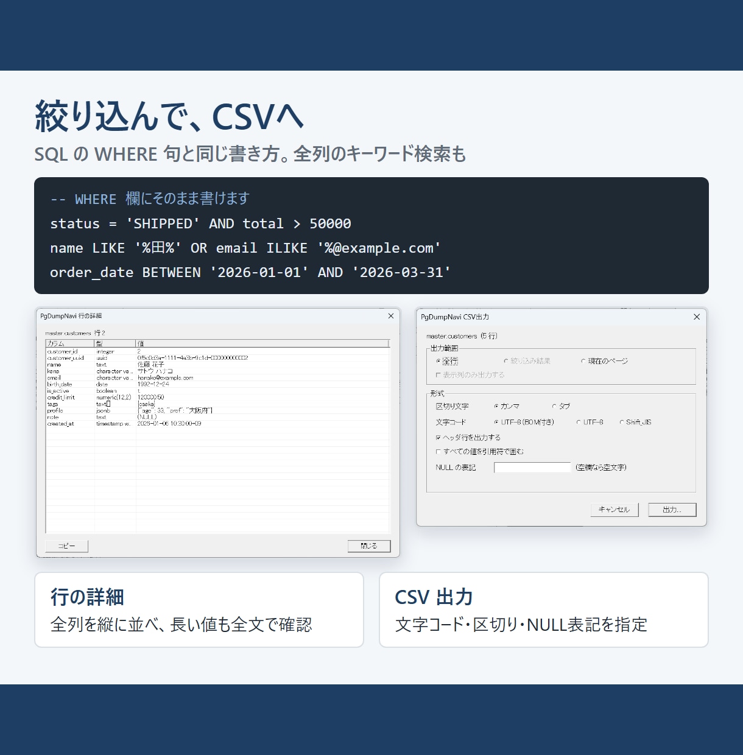Close the CSV出力 dialog window
The width and height of the screenshot is (743, 755).
(697, 317)
